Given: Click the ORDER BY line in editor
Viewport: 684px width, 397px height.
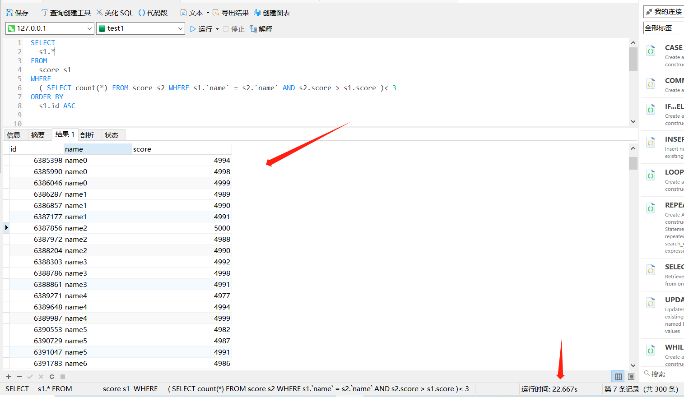Looking at the screenshot, I should point(47,97).
